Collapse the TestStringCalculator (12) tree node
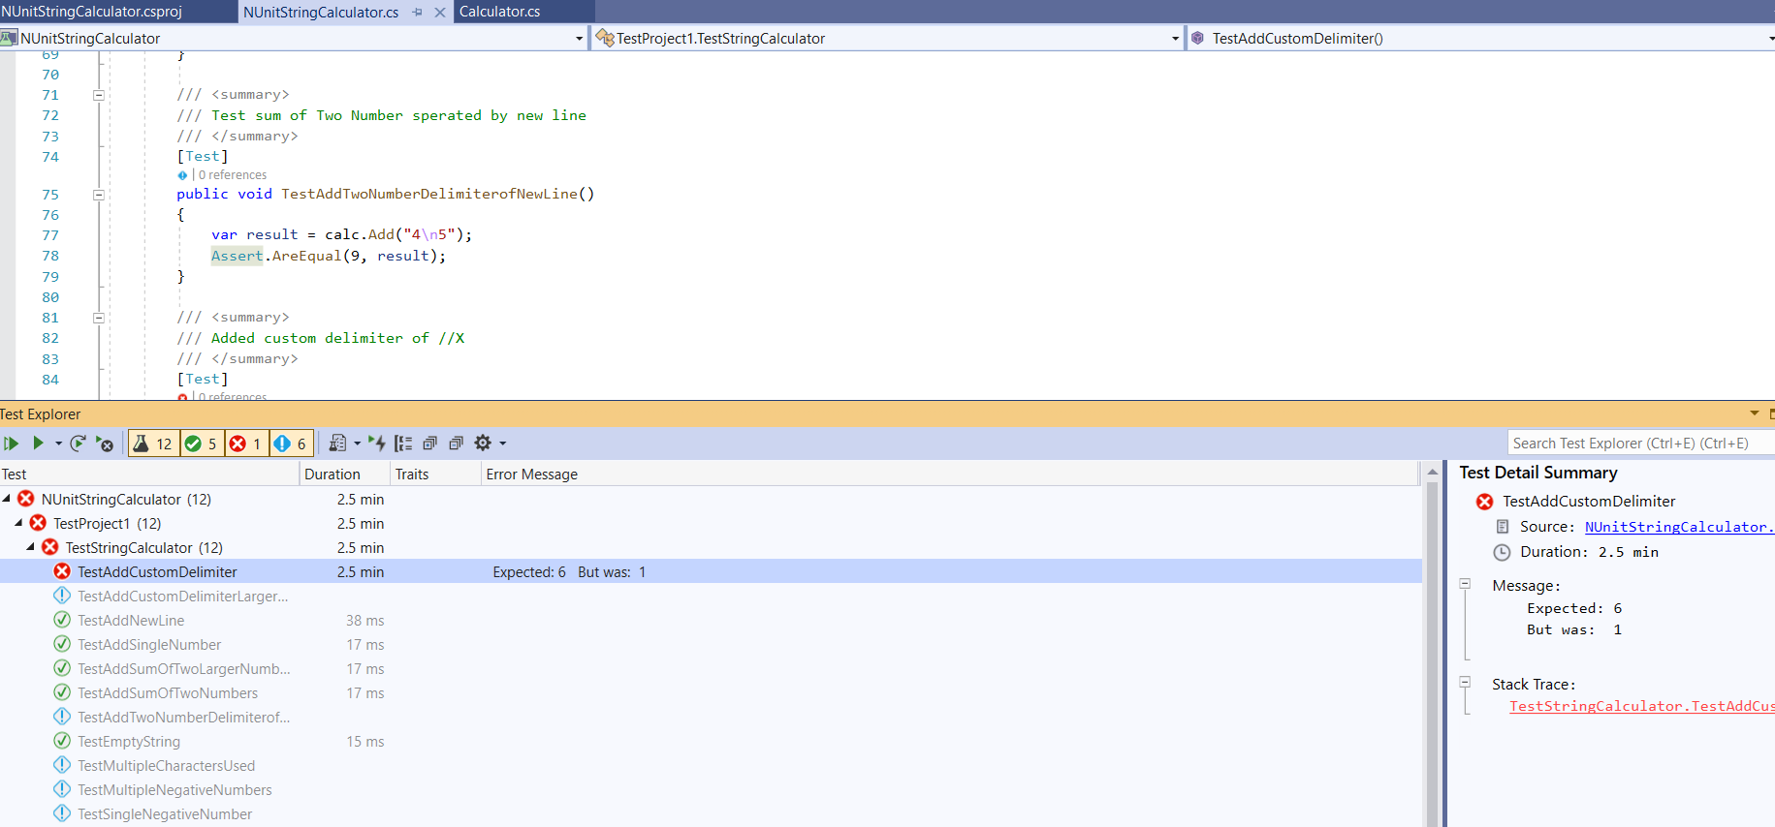Viewport: 1775px width, 827px height. click(x=31, y=547)
